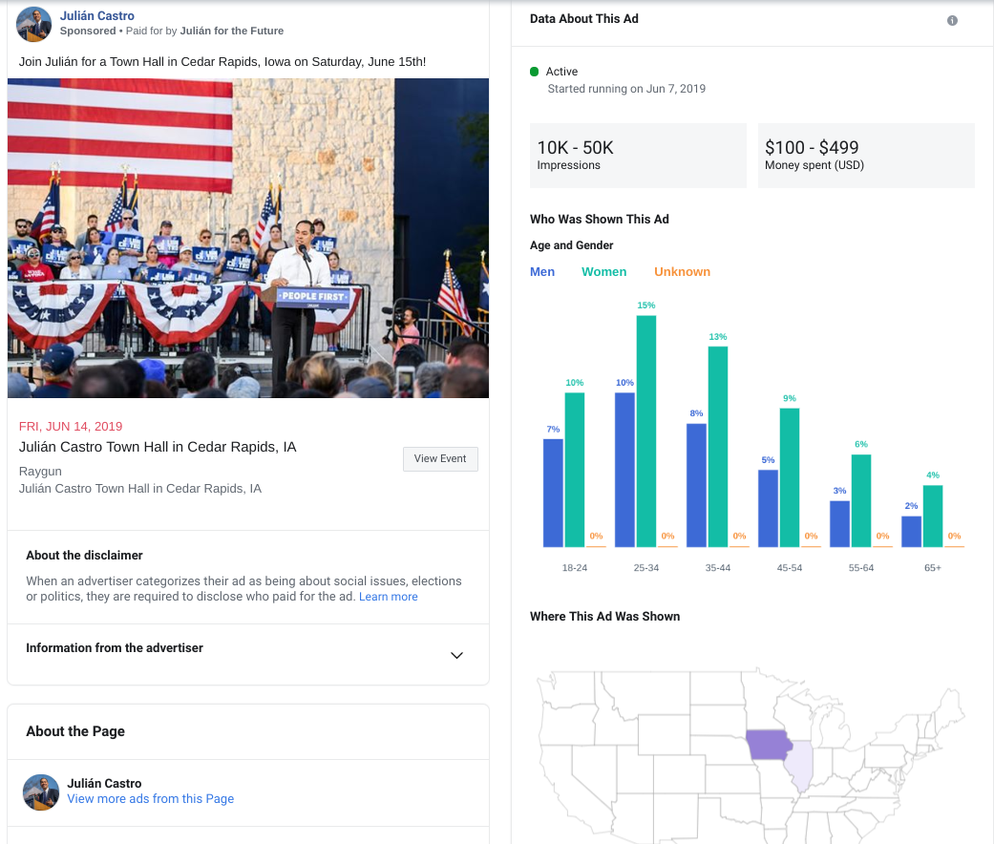
Task: Click the Women legend label
Action: pyautogui.click(x=604, y=272)
